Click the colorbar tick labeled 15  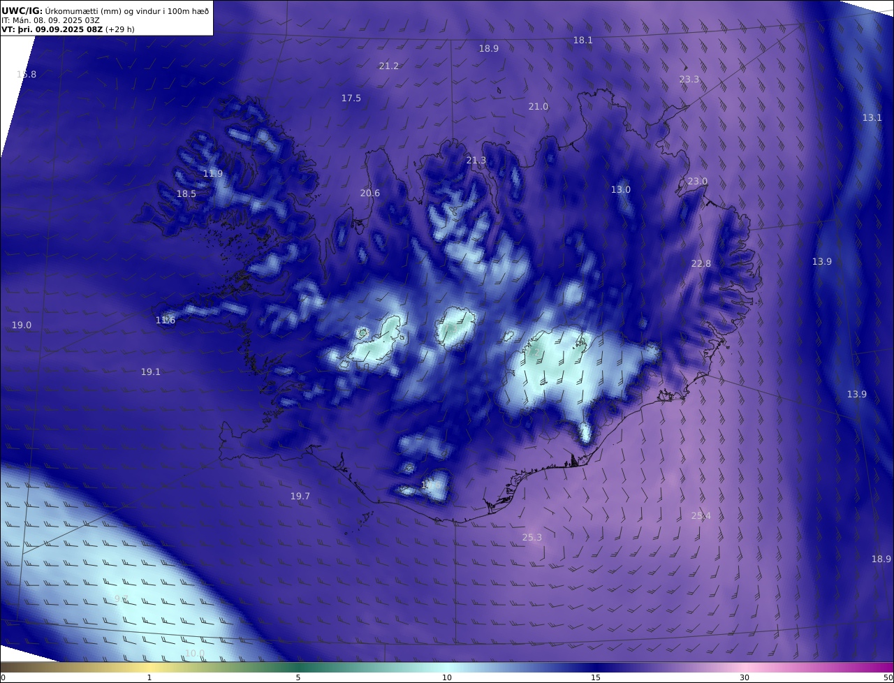coord(596,677)
